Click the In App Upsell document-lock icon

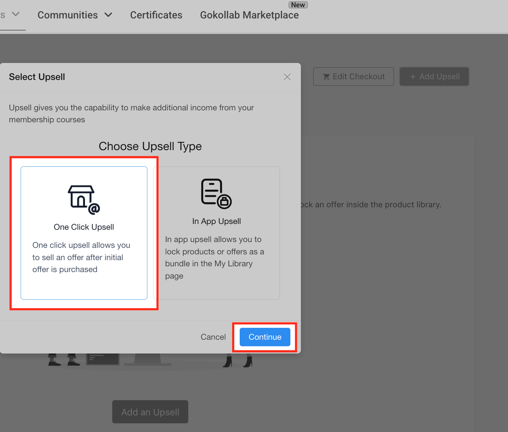coord(216,194)
